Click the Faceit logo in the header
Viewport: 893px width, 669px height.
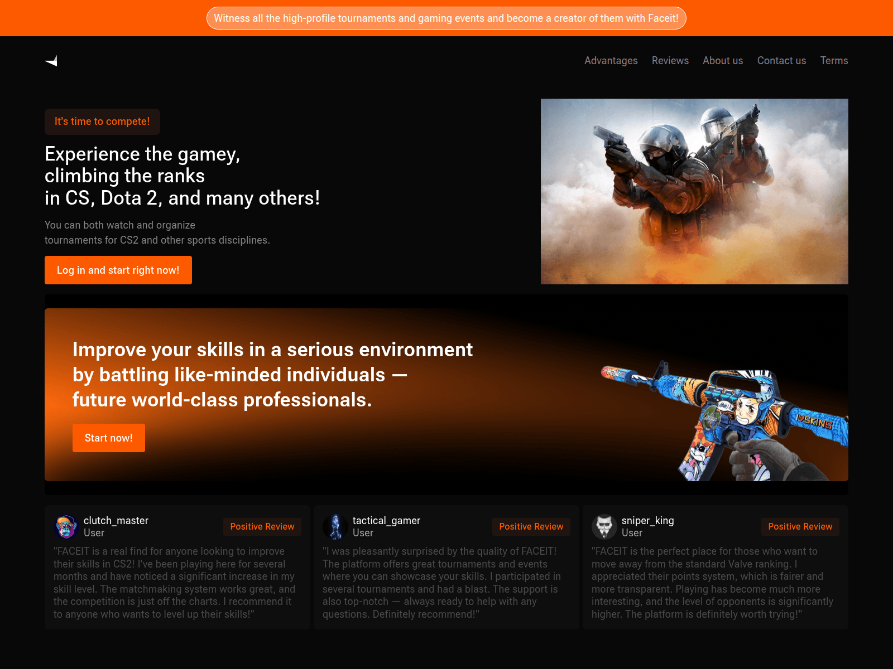click(x=52, y=62)
